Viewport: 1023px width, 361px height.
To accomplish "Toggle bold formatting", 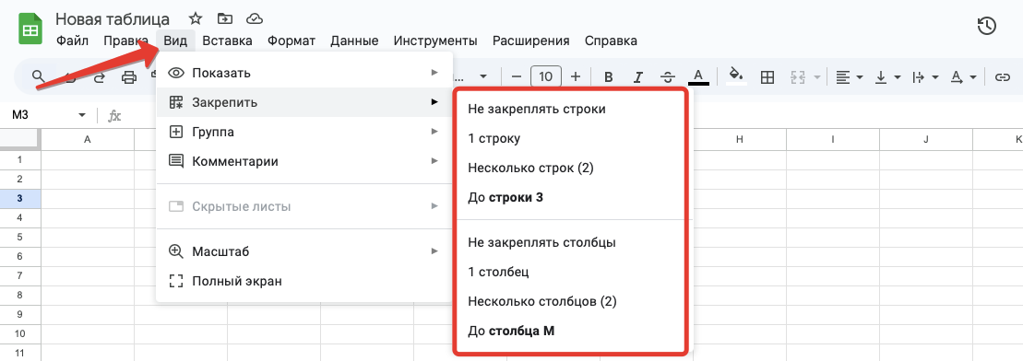I will coord(608,76).
